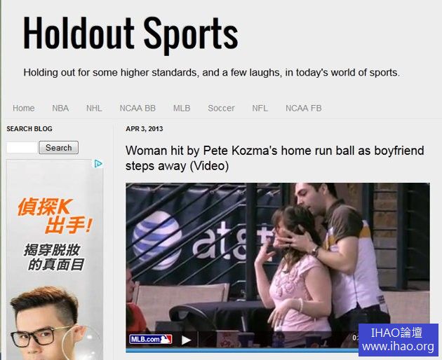Select NCAA BB in navigation bar
Image resolution: width=442 pixels, height=360 pixels.
(x=138, y=108)
